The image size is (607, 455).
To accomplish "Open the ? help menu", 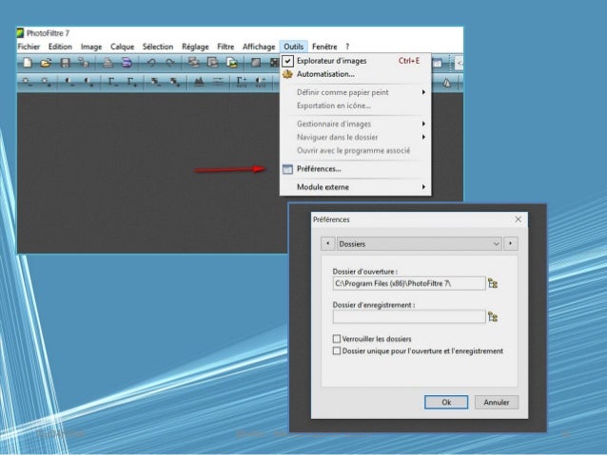I will pos(347,47).
